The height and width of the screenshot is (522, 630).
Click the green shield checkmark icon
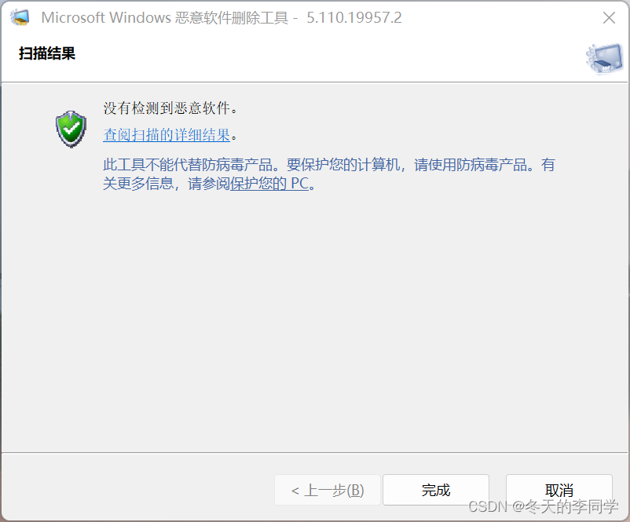[x=71, y=129]
